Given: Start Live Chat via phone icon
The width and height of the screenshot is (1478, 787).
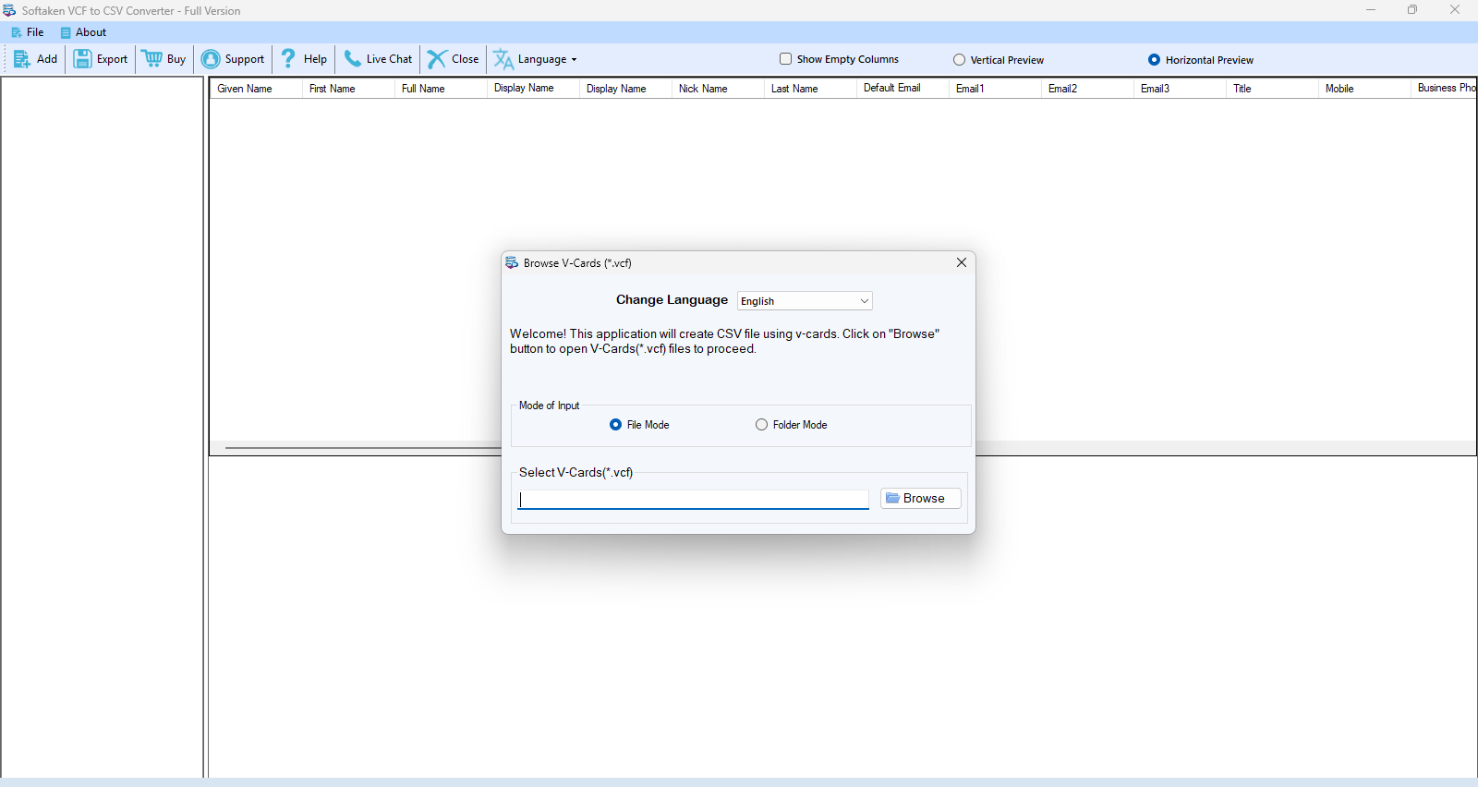Looking at the screenshot, I should click(x=353, y=59).
